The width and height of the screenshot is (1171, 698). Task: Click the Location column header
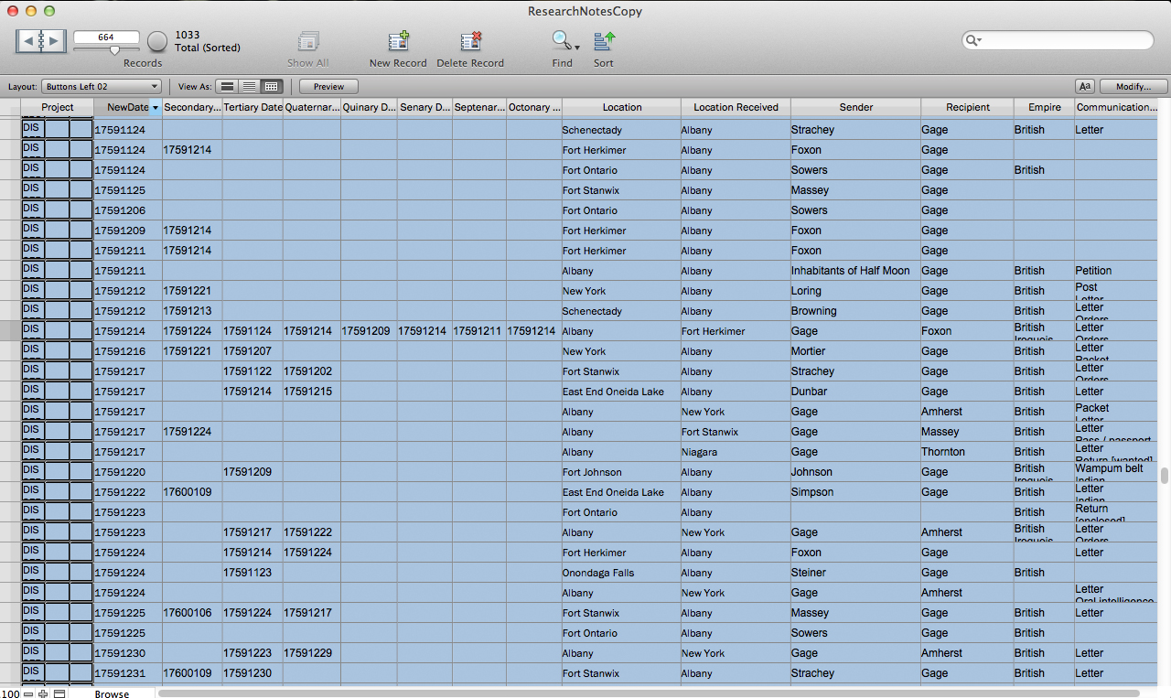621,108
